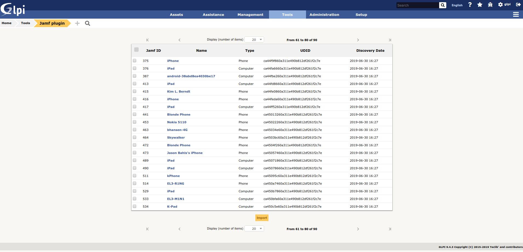Go to last page using bottom pager
This screenshot has width=523, height=252.
390,229
